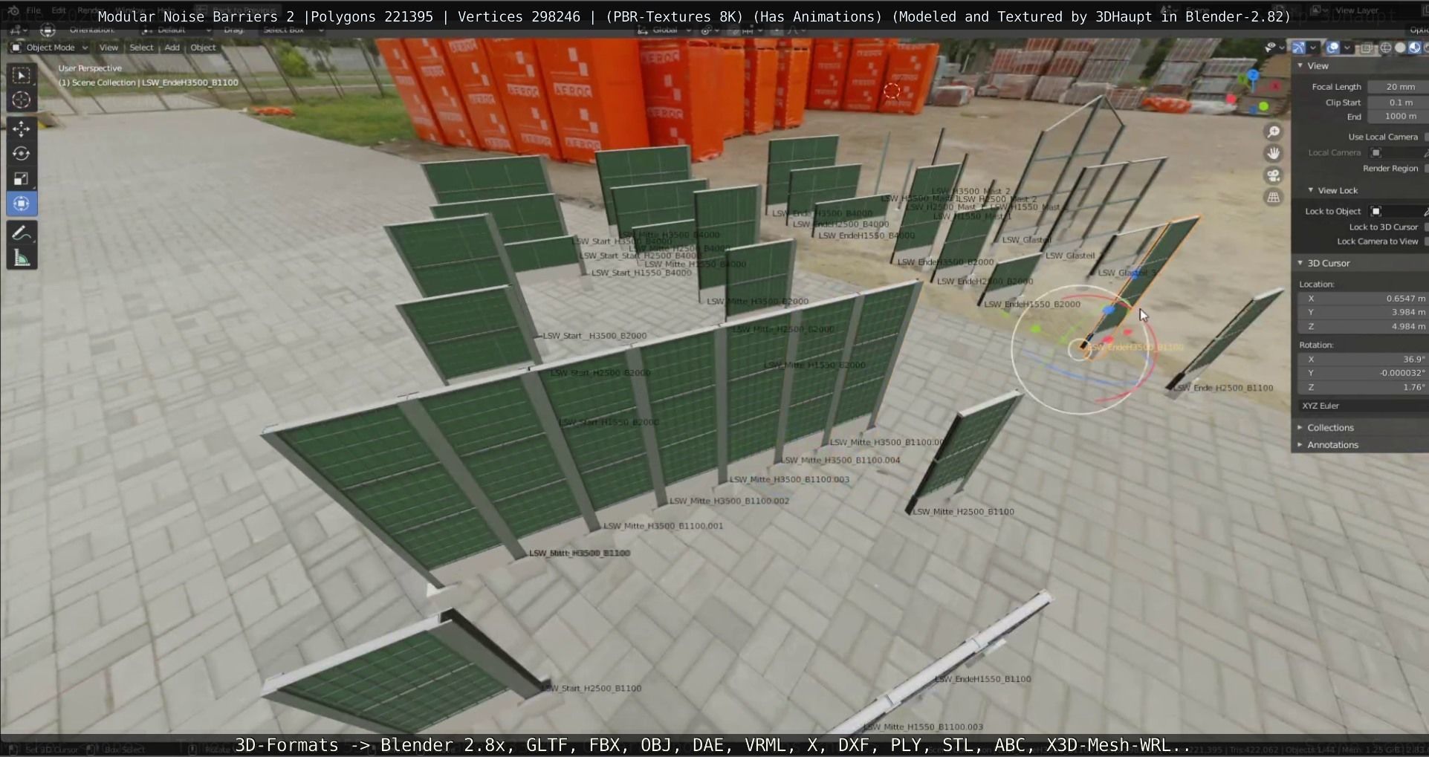This screenshot has width=1429, height=757.
Task: Click the LSW_Mitte_H3500_B1100.002 label
Action: (729, 501)
